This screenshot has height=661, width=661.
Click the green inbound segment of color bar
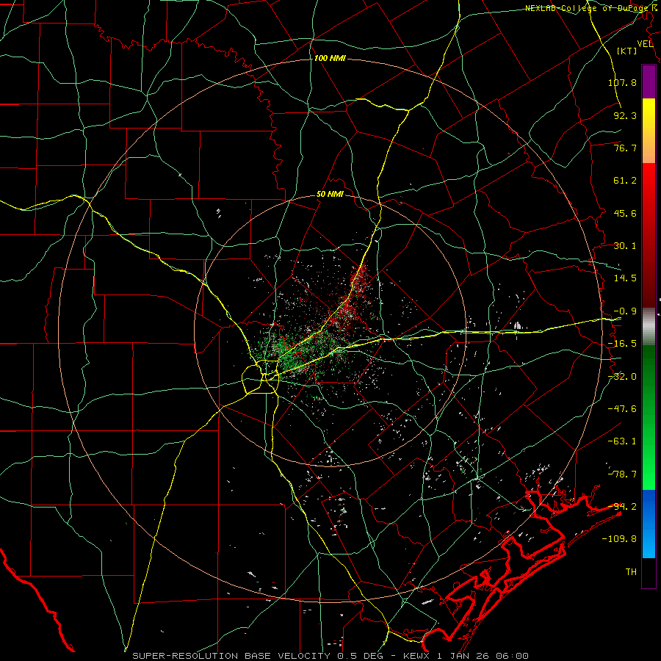tap(649, 417)
